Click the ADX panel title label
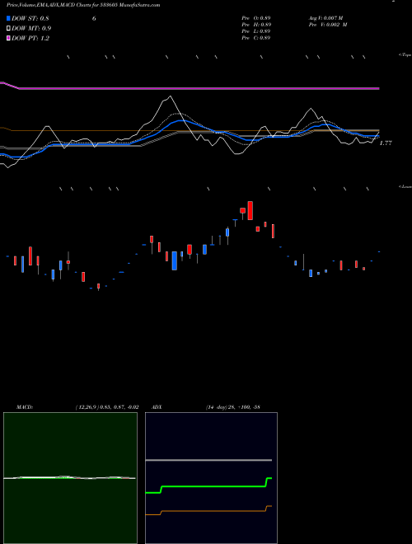This screenshot has width=412, height=544. tap(157, 407)
